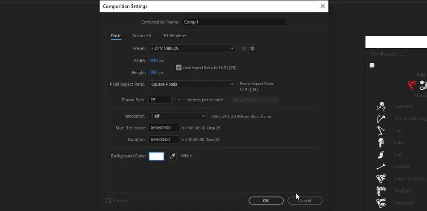Image resolution: width=427 pixels, height=211 pixels.
Task: Click the Arm (or front leg) icon
Action: (381, 119)
